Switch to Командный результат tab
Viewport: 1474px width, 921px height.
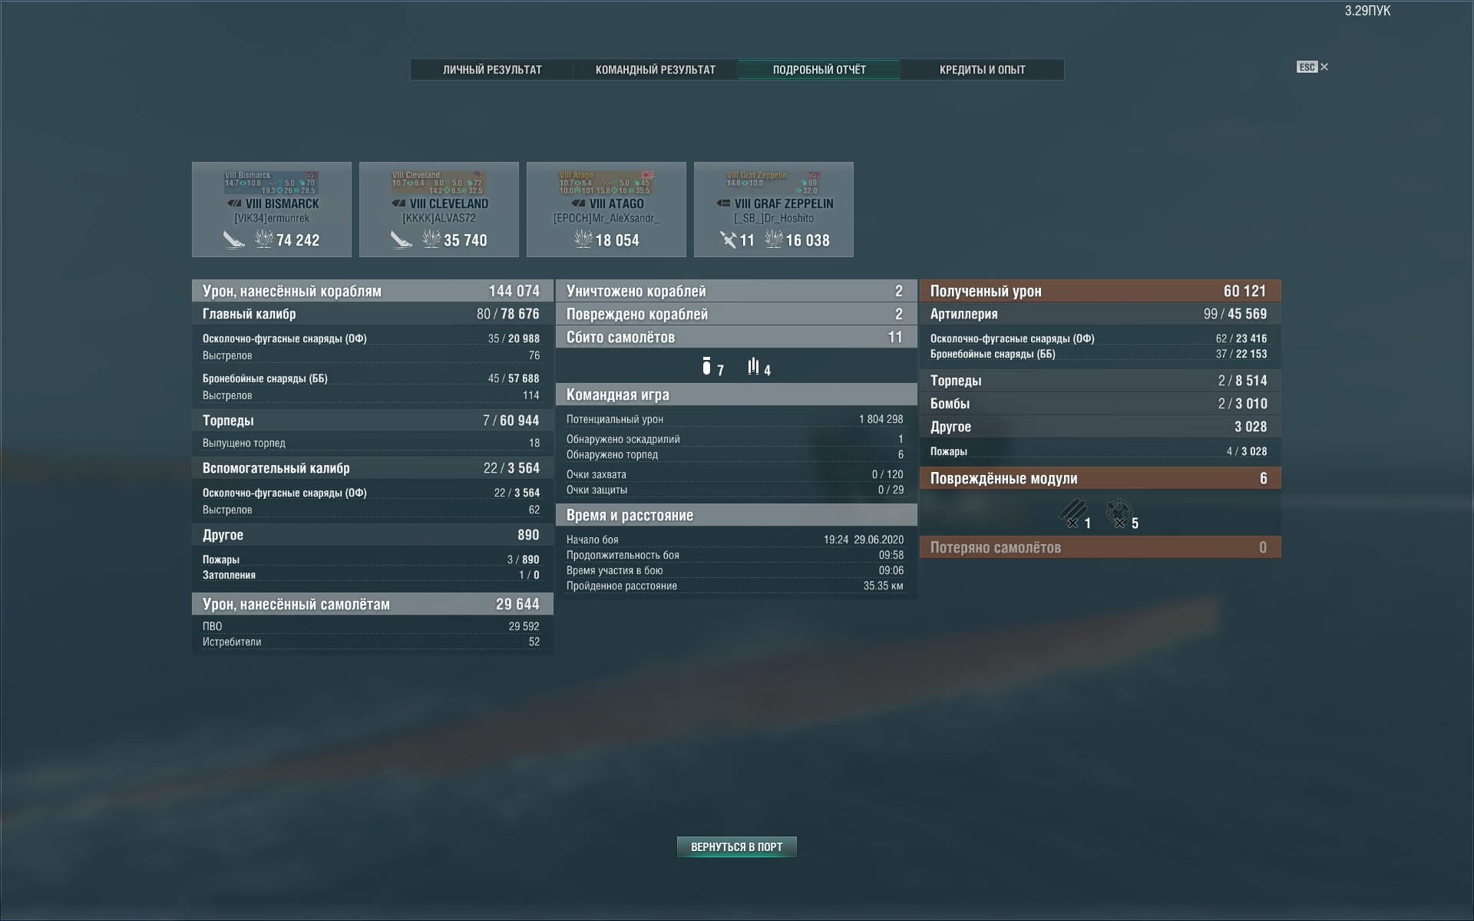coord(655,70)
